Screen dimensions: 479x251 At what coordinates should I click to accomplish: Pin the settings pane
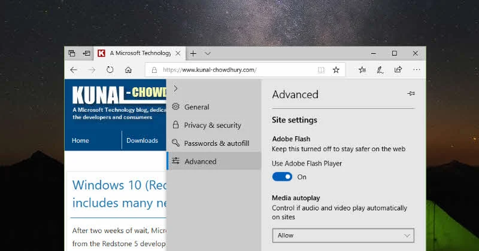[411, 93]
